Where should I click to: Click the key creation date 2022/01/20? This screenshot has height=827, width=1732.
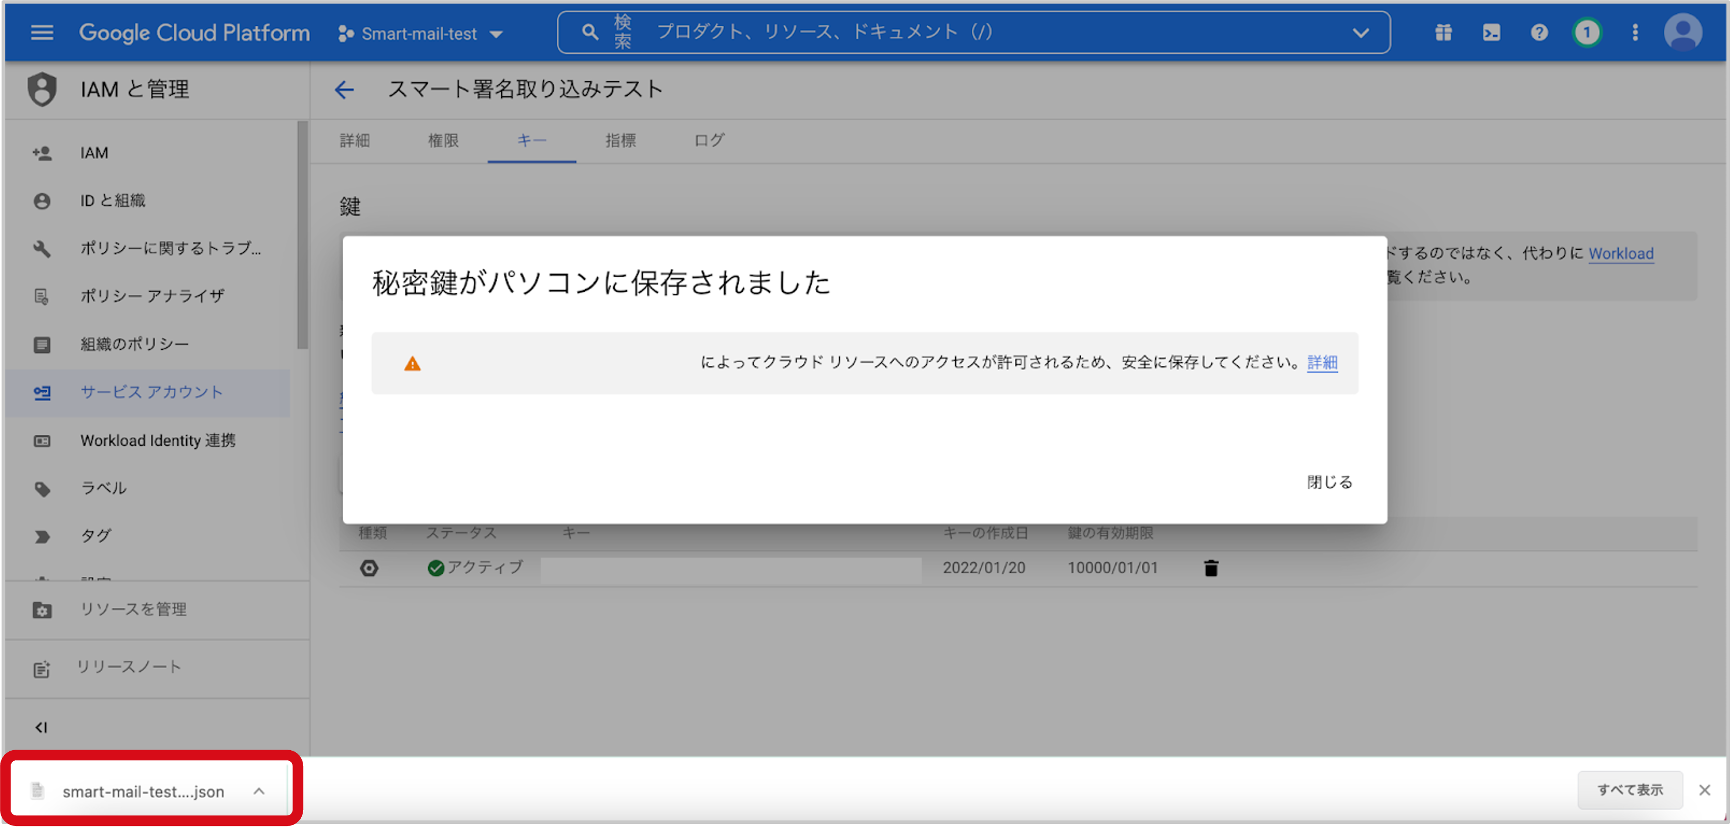[984, 568]
